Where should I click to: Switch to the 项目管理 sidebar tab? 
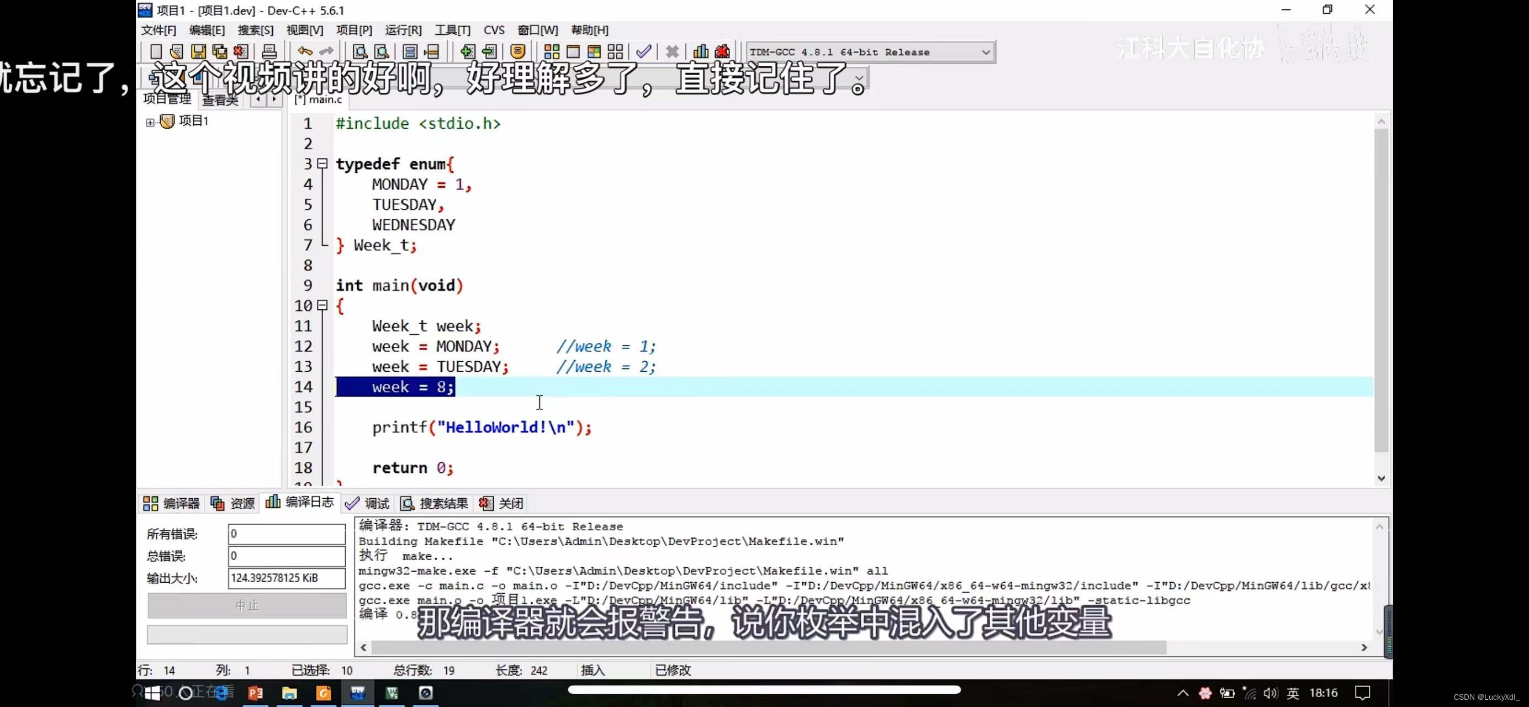point(167,99)
